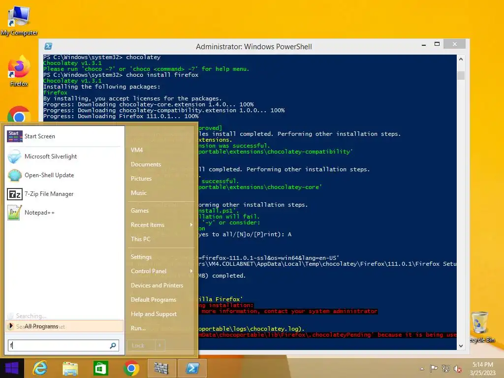The height and width of the screenshot is (378, 504).
Task: Minimize the PowerShell window
Action: point(424,44)
